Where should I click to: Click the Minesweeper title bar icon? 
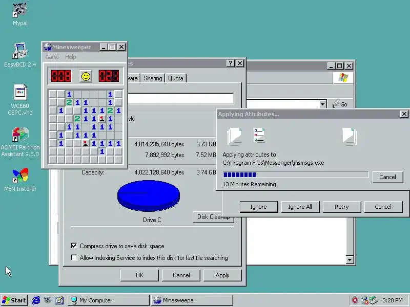[47, 47]
